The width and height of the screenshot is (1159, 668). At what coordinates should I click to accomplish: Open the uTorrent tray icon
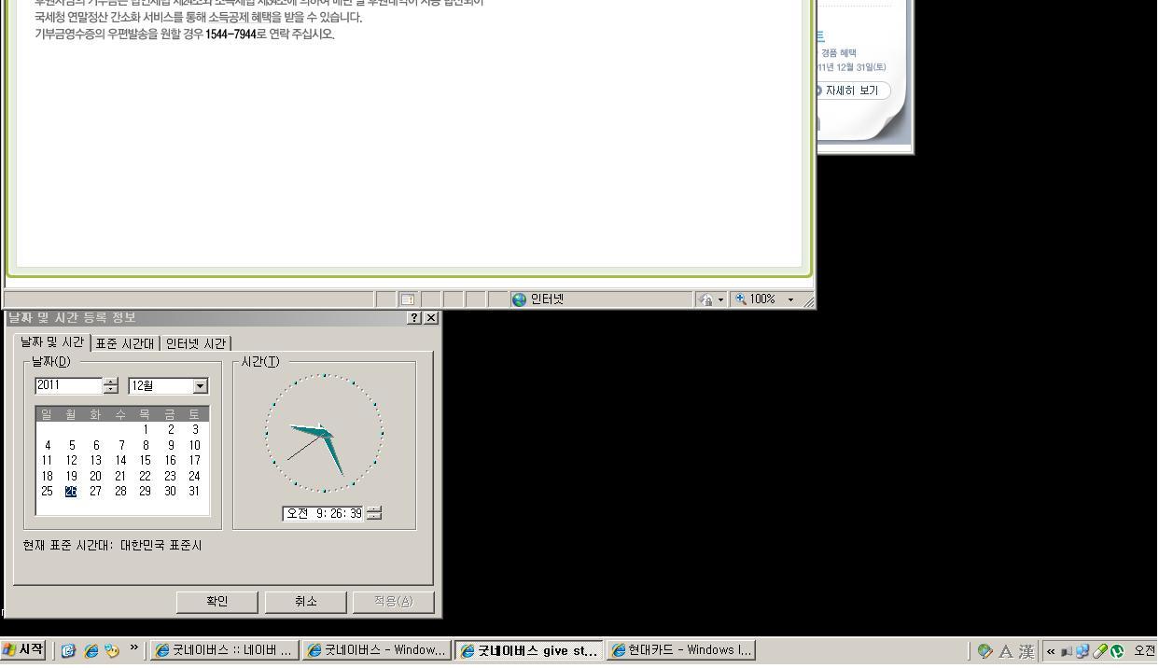pos(1117,651)
